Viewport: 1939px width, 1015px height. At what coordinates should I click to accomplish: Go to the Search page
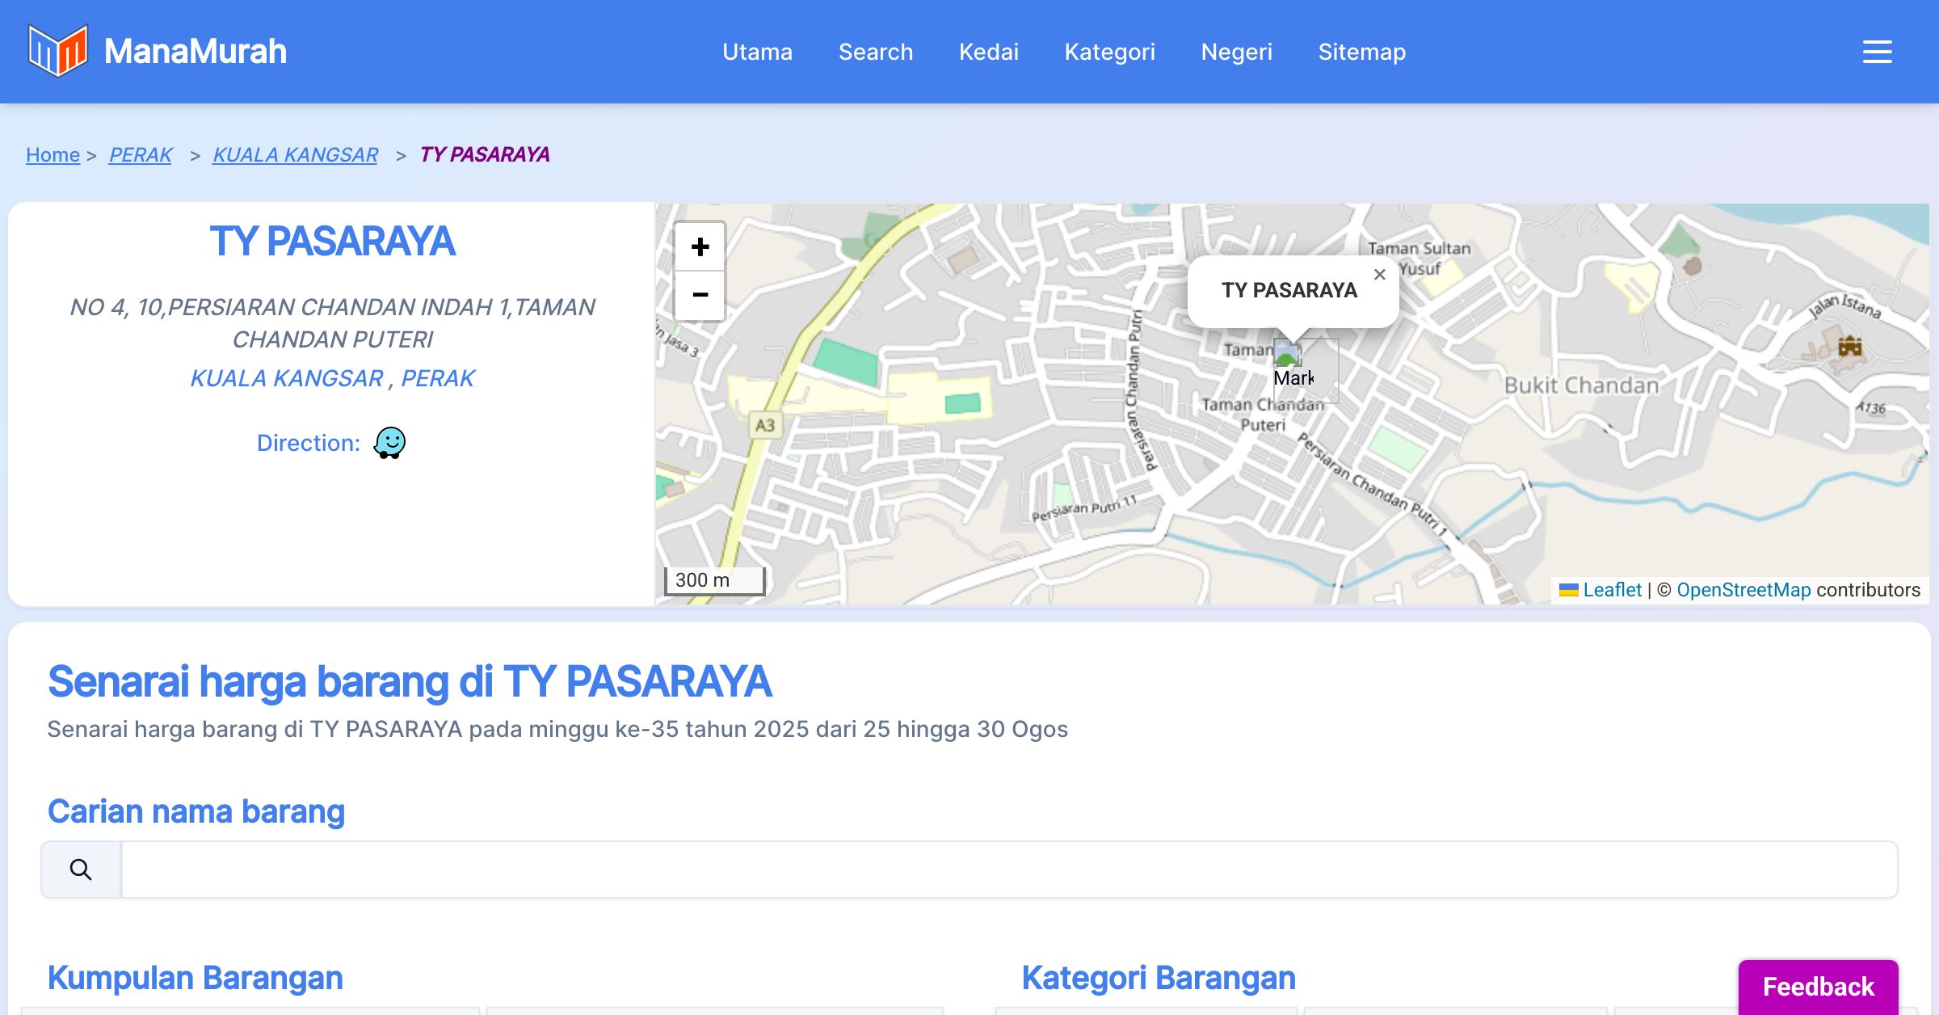875,52
